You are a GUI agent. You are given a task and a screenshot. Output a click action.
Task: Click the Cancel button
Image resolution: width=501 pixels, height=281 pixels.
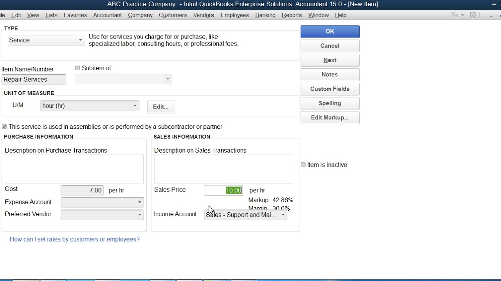pyautogui.click(x=330, y=46)
